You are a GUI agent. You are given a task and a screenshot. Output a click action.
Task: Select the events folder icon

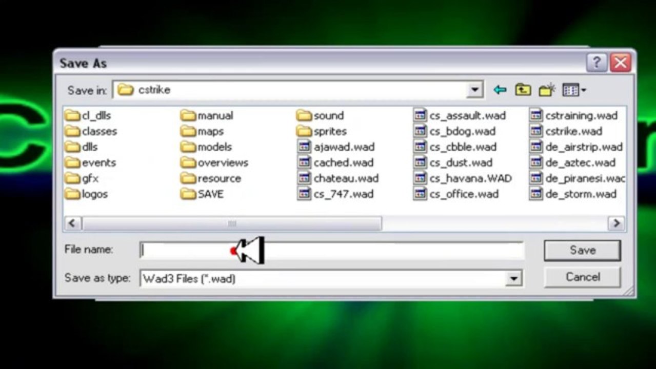pyautogui.click(x=72, y=163)
